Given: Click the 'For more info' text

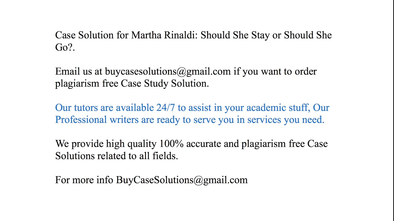Looking at the screenshot, I should coord(84,180).
